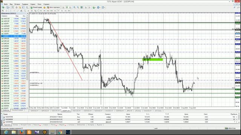Viewport: 241px width, 135px height.
Task: Select the Trendline drawing tool
Action: tap(18, 11)
